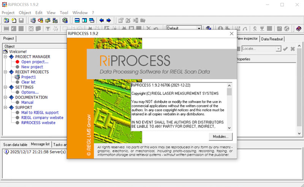Collapse the RECENT PROJECTS tree node
This screenshot has width=304, height=187.
pyautogui.click(x=5, y=72)
